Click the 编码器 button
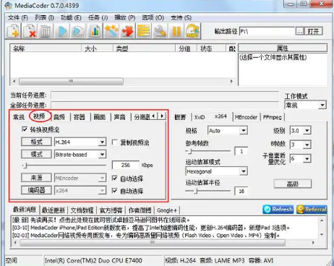 click(36, 190)
